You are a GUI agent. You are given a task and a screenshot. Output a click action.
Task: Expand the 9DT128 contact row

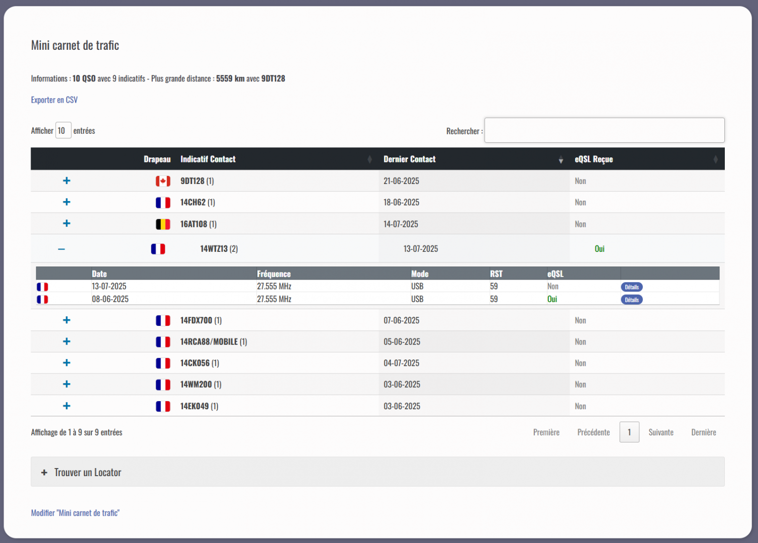(x=66, y=180)
